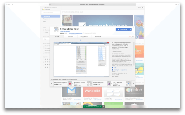185x115 pixels.
Task: Click the Resolution Test star rating
Action: point(62,33)
